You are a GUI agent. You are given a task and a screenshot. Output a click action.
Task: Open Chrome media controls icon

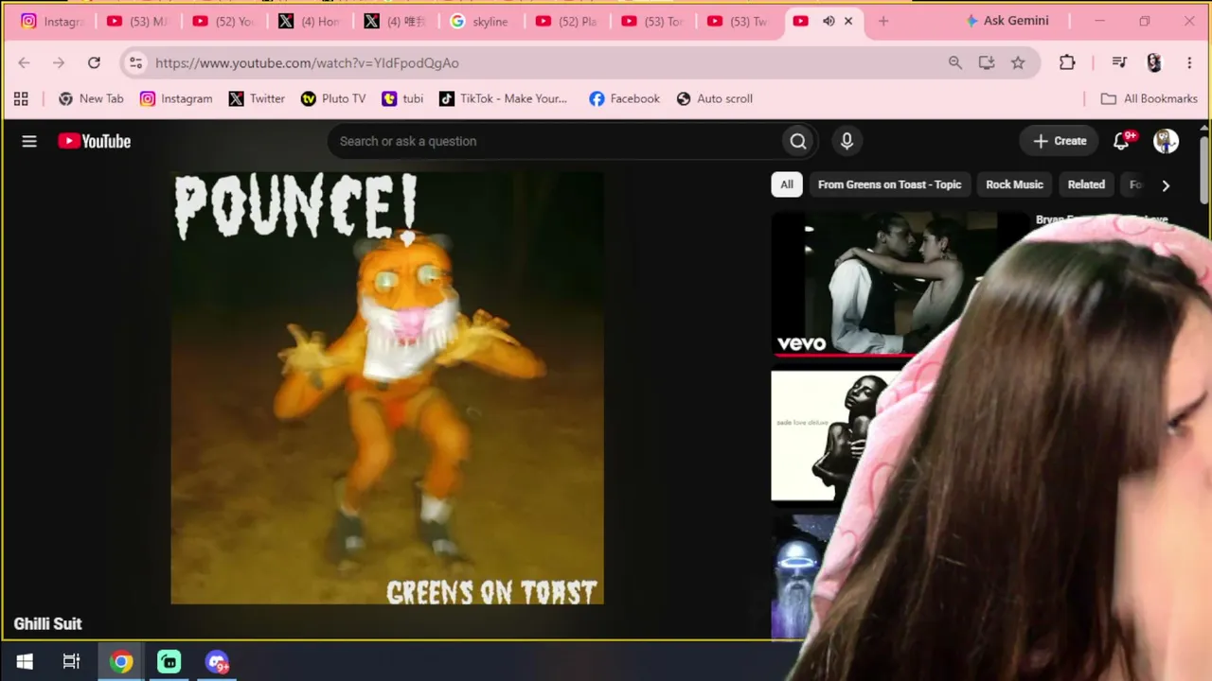(1119, 62)
